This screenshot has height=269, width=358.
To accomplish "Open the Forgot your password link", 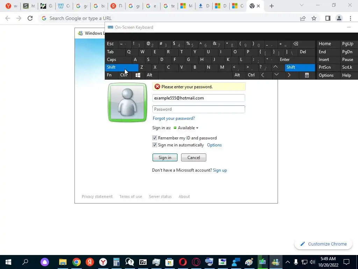I will tap(174, 118).
